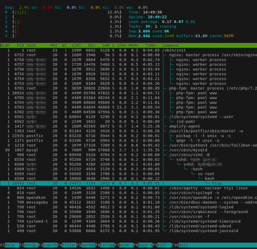The width and height of the screenshot is (257, 249).
Task: Select the -bash process row
Action: coord(128,169)
